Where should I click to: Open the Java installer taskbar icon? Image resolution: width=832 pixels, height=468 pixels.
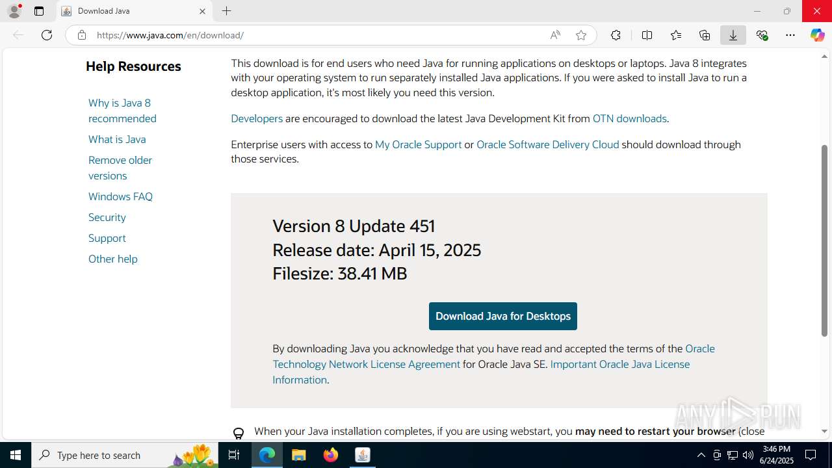tap(363, 455)
